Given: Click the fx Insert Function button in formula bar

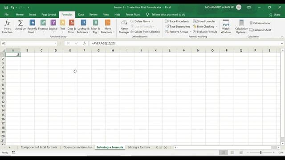Looking at the screenshot, I should point(84,44).
